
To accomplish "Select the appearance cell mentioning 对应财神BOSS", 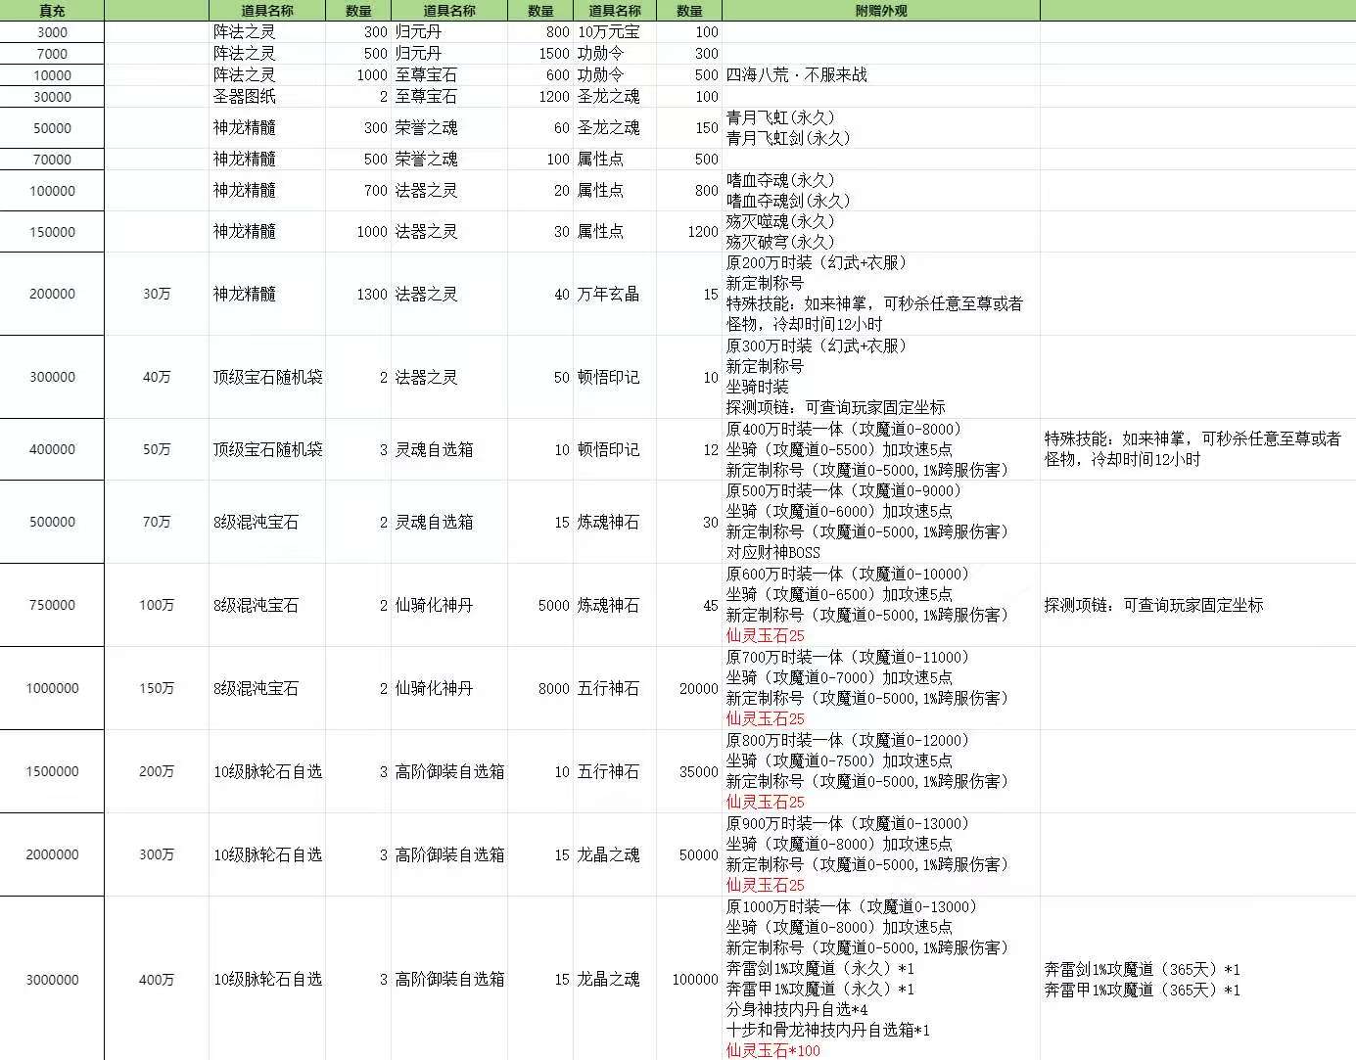I will click(x=880, y=522).
